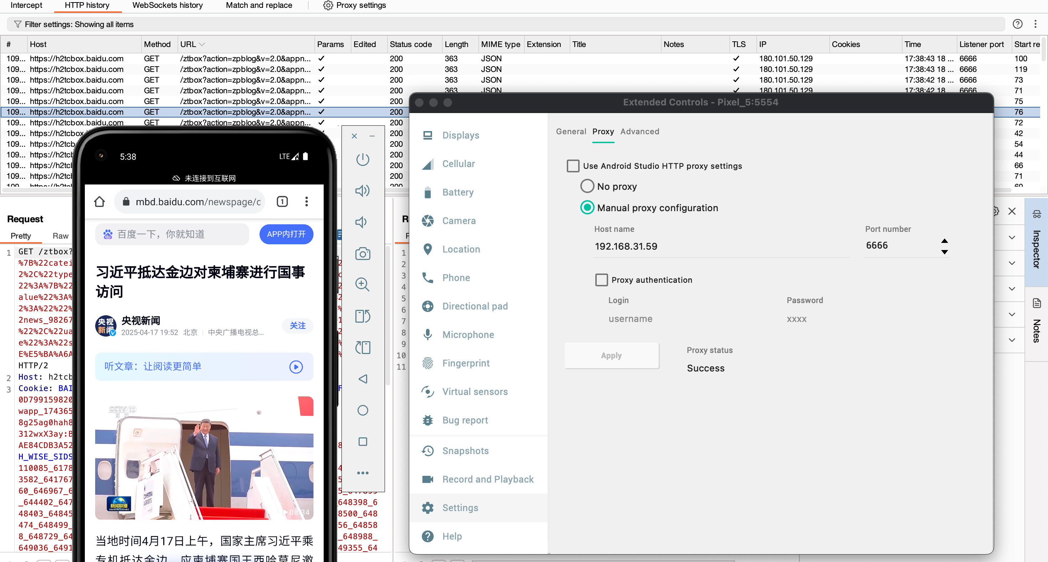Tap the emulator Overview square icon
The height and width of the screenshot is (562, 1048).
[x=363, y=441]
